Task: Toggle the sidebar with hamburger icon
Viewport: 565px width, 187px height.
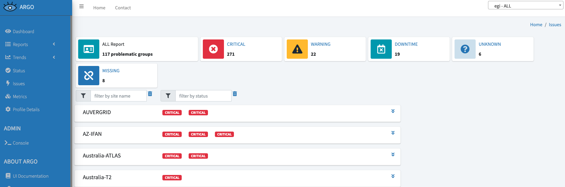Action: tap(81, 7)
